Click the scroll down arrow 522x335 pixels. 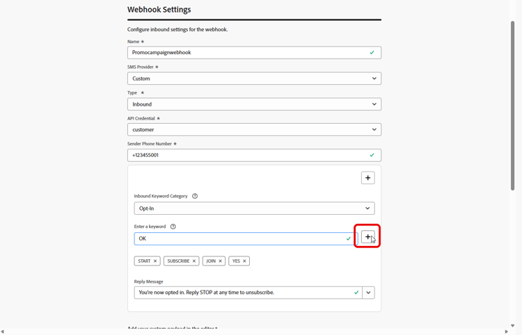[512, 325]
